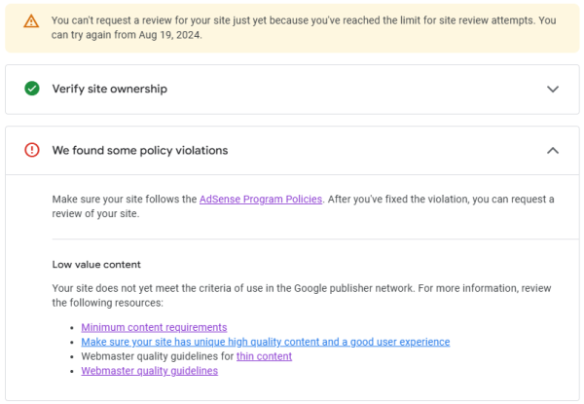Click the review limit warning message text
Viewport: 584px width, 404px height.
click(x=292, y=19)
